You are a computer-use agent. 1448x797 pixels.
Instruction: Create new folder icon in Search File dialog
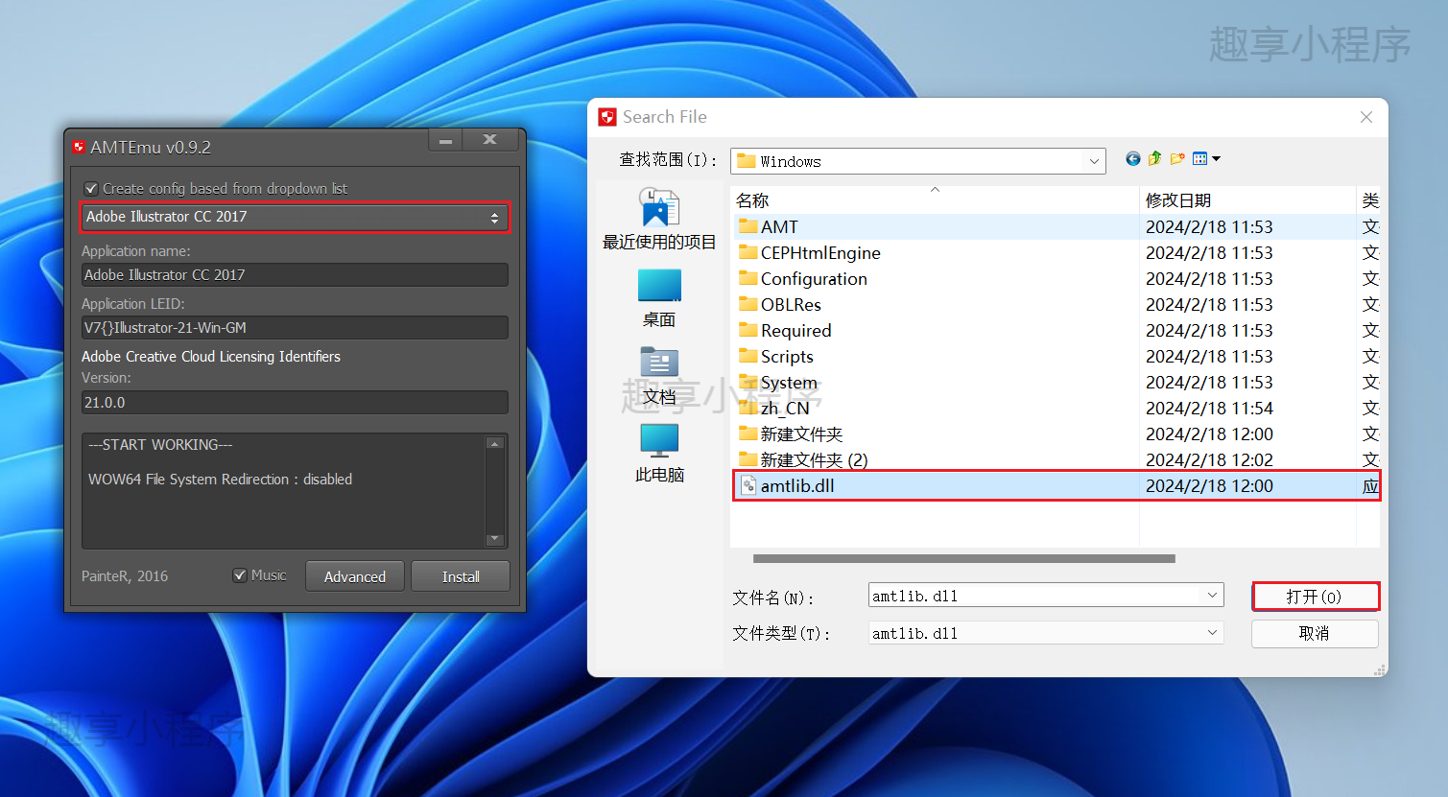(1177, 158)
